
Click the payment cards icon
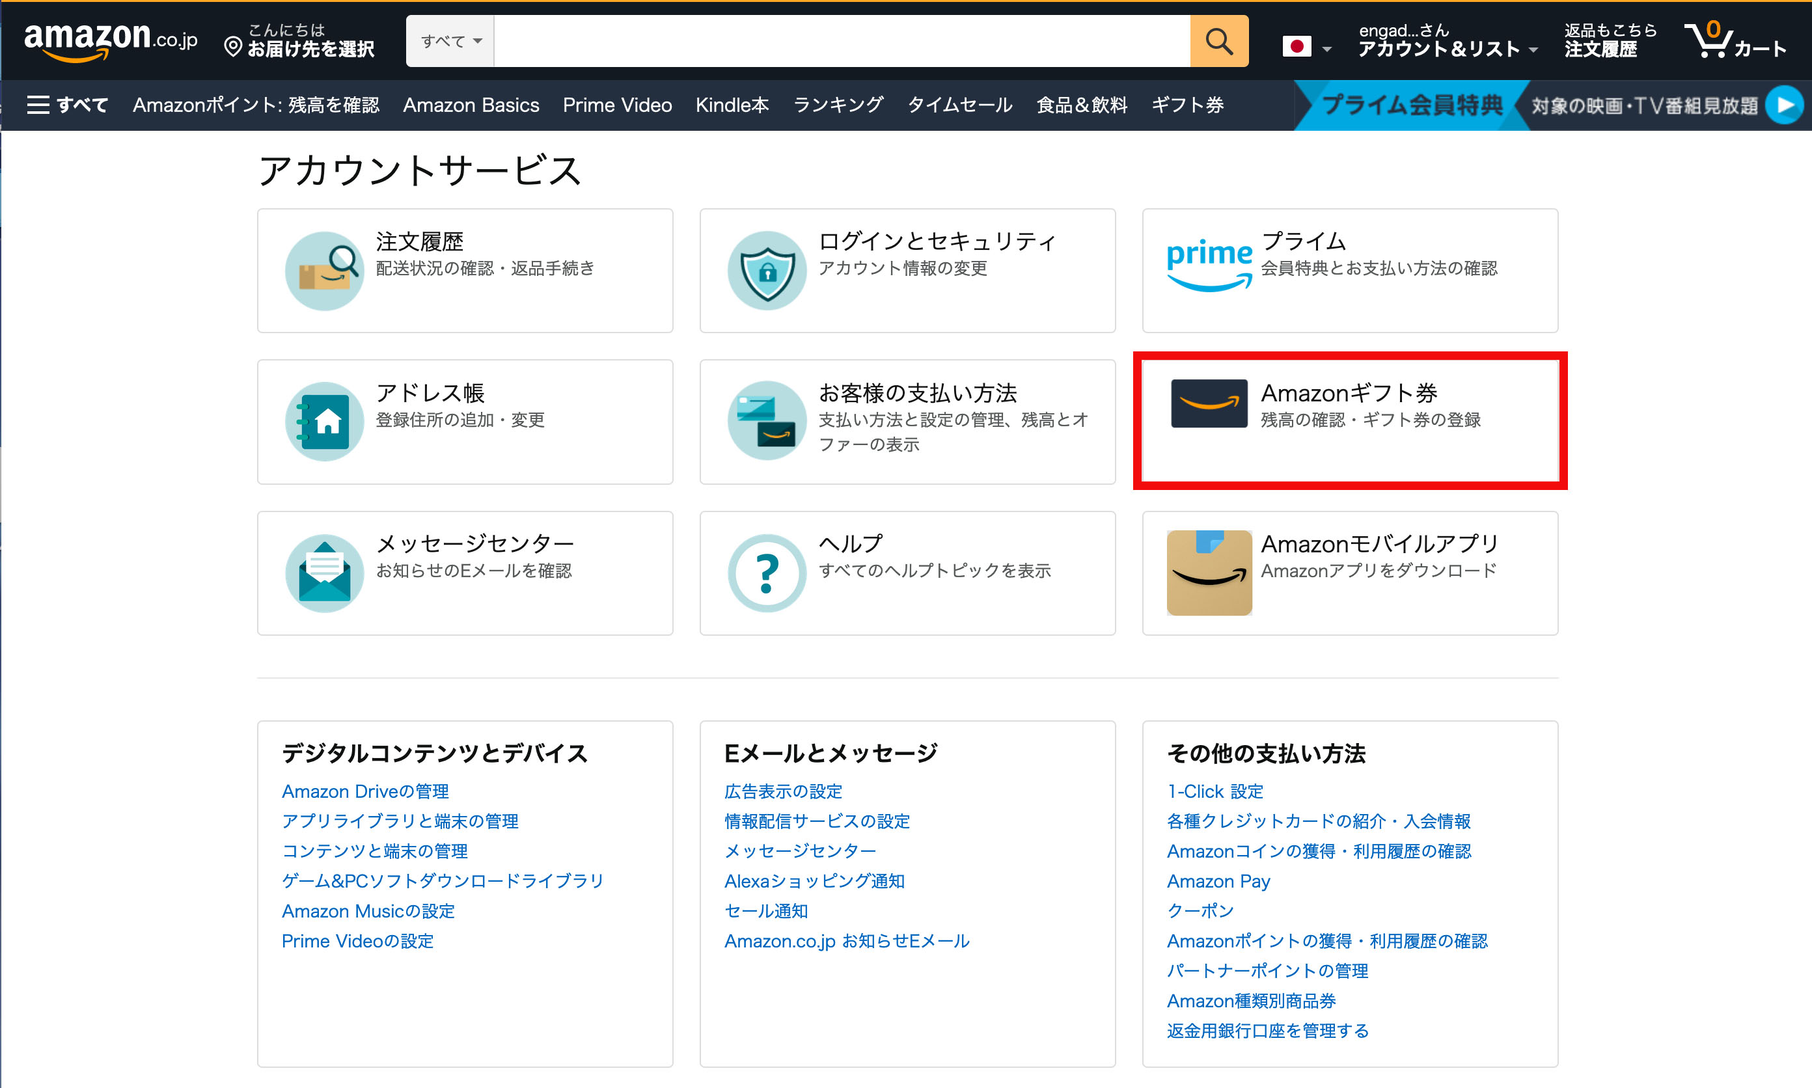tap(766, 421)
